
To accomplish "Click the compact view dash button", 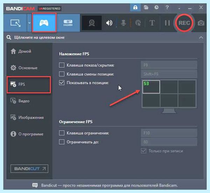I will pyautogui.click(x=179, y=8).
